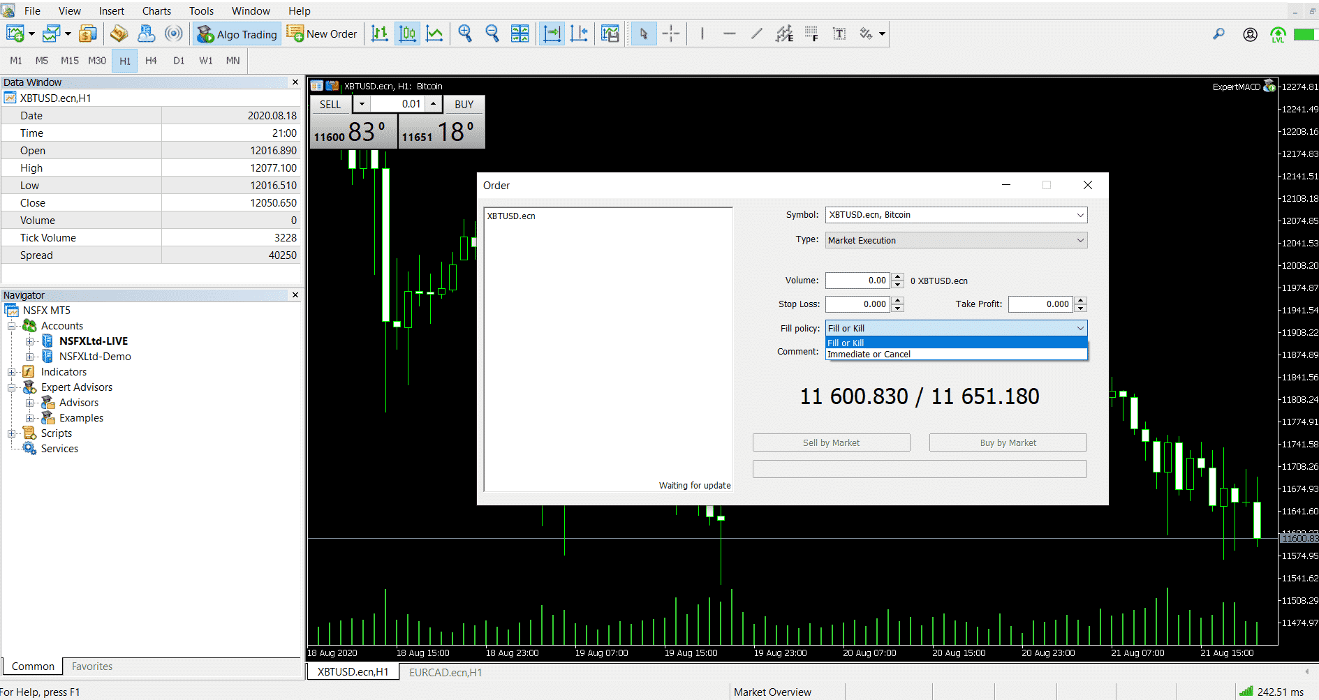Launch the MetaEditor IDE icon
Image resolution: width=1319 pixels, height=700 pixels.
[x=119, y=33]
